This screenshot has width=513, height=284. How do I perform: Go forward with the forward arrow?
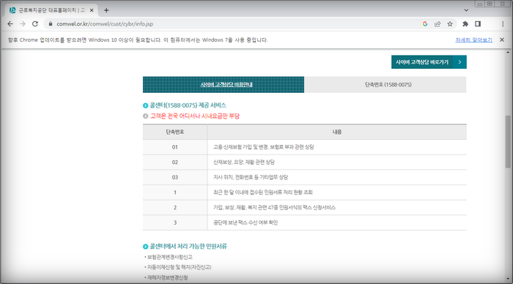point(23,24)
